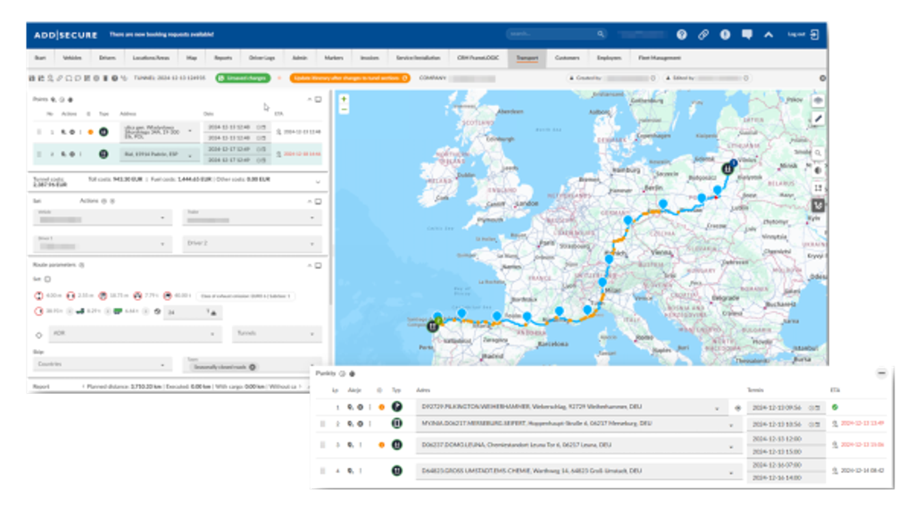Click the Log out link
914x515 pixels.
pyautogui.click(x=796, y=35)
